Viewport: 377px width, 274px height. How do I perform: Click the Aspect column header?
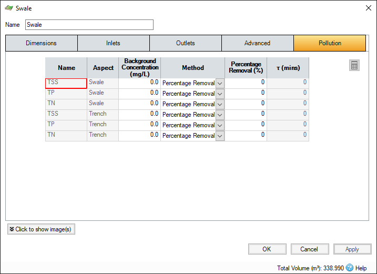click(x=103, y=68)
